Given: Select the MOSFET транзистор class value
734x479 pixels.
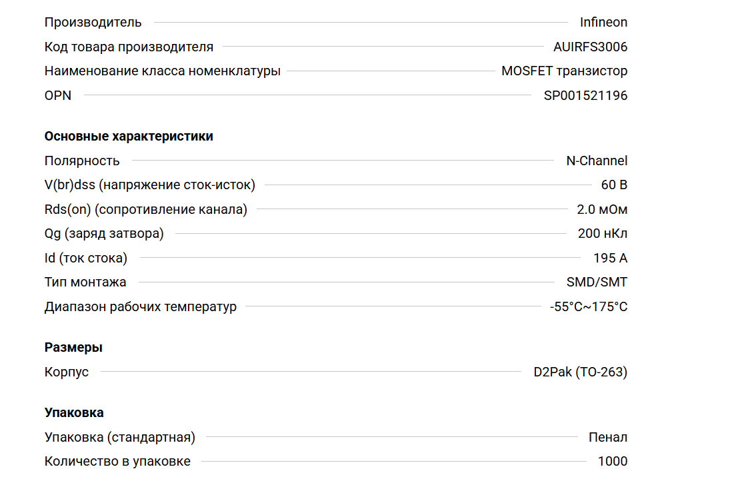Looking at the screenshot, I should tap(564, 71).
